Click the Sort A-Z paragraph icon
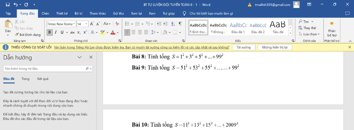Screen dimensions: 354x130 point(173,24)
